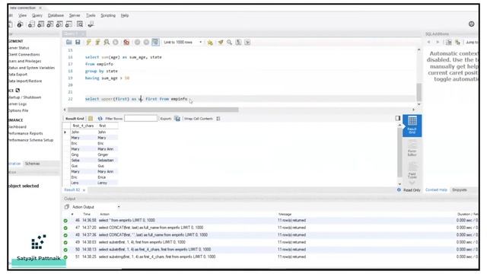Open a script file in the query editor
487x274 pixels.
69,43
